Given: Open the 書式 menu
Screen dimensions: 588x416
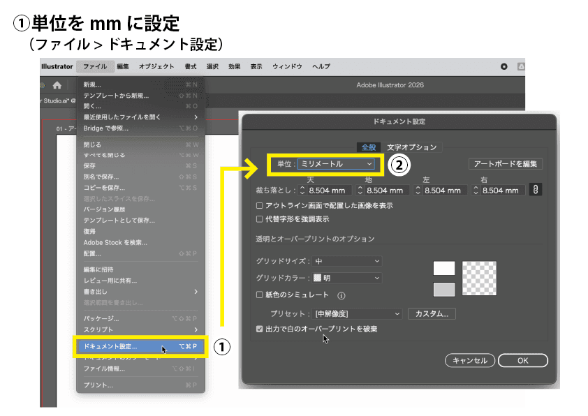Looking at the screenshot, I should pos(191,67).
